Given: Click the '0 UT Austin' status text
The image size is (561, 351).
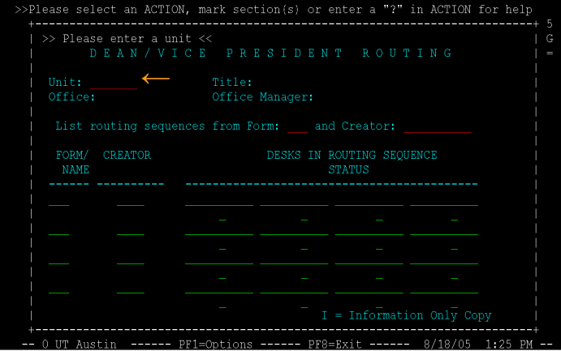Looking at the screenshot, I should click(x=79, y=345).
